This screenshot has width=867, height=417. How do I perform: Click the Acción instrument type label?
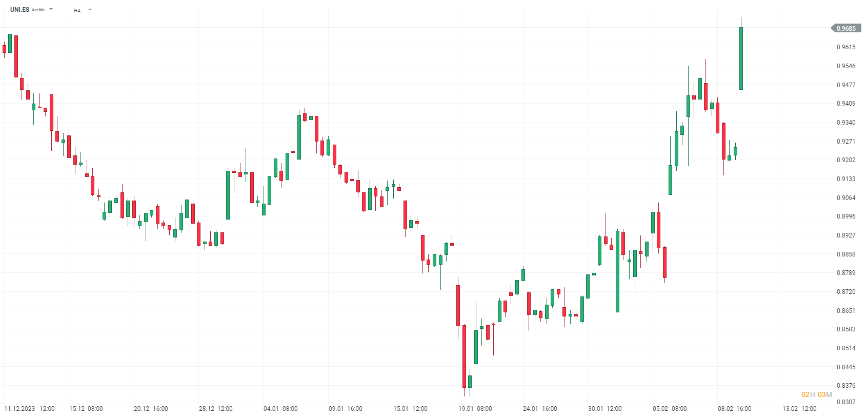point(38,10)
